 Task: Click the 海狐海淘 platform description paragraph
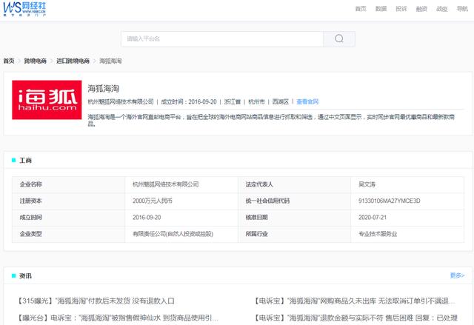[x=271, y=120]
